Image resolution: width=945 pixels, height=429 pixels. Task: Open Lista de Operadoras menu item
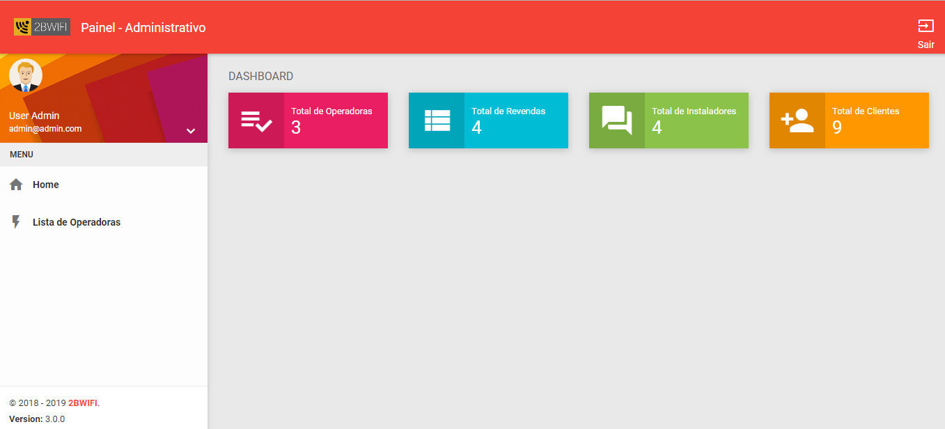[x=77, y=222]
